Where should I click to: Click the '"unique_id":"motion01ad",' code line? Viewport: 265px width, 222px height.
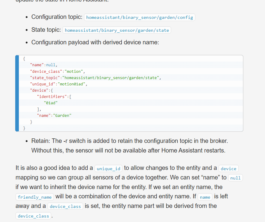[59, 84]
